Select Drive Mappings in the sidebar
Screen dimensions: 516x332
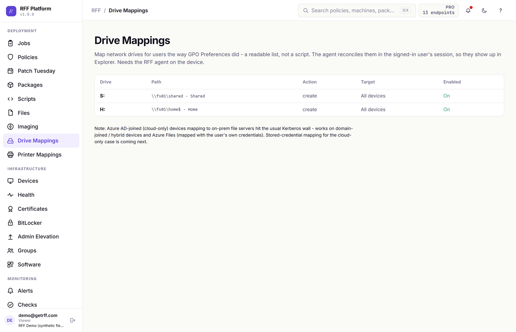(41, 141)
